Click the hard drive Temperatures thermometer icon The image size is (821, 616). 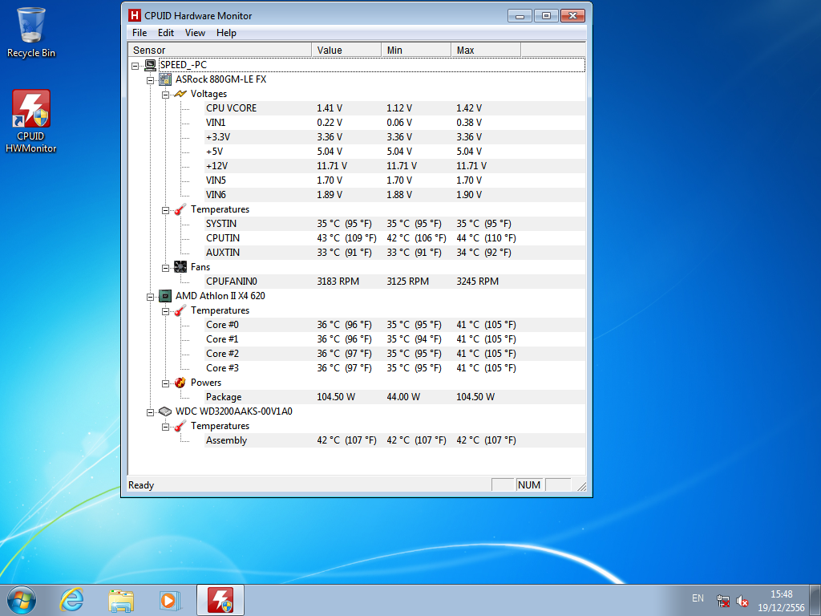pos(180,426)
